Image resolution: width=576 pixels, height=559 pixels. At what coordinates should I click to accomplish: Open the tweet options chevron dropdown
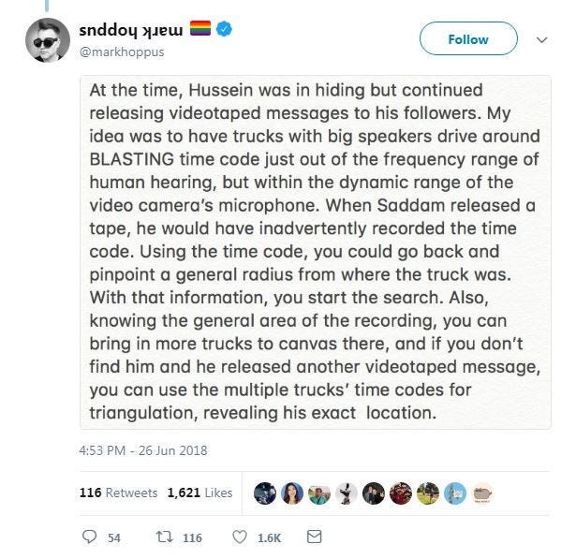tap(542, 39)
